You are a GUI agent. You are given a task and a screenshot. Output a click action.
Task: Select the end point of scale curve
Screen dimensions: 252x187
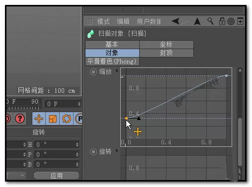click(x=227, y=75)
